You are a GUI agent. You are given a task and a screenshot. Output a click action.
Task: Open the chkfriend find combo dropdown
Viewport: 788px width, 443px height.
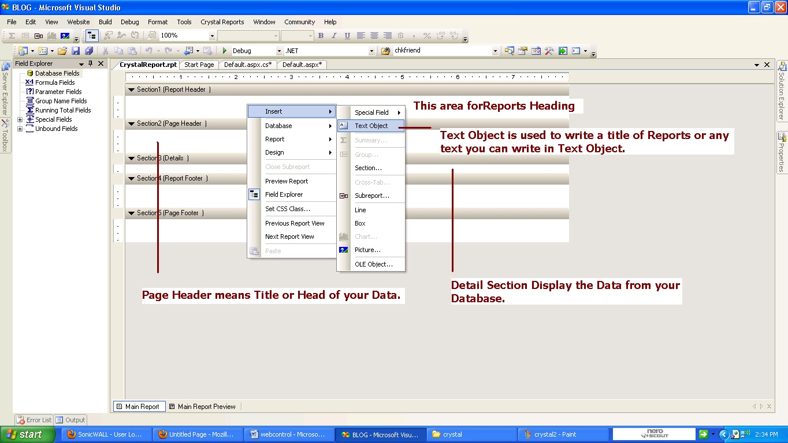click(x=495, y=51)
